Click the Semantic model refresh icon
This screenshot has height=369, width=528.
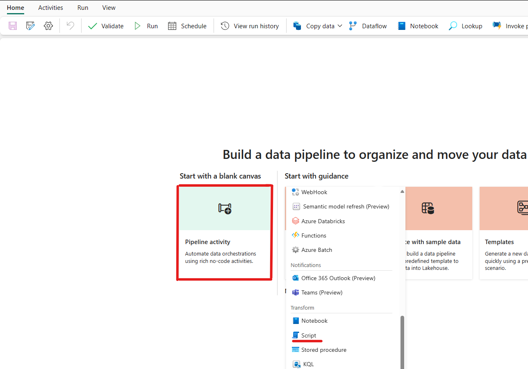pyautogui.click(x=296, y=206)
